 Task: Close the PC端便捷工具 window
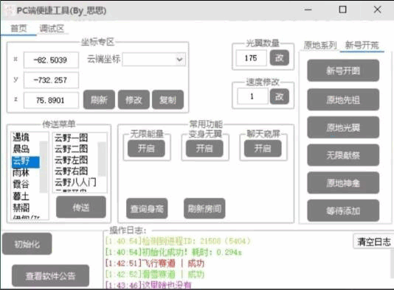coord(377,10)
